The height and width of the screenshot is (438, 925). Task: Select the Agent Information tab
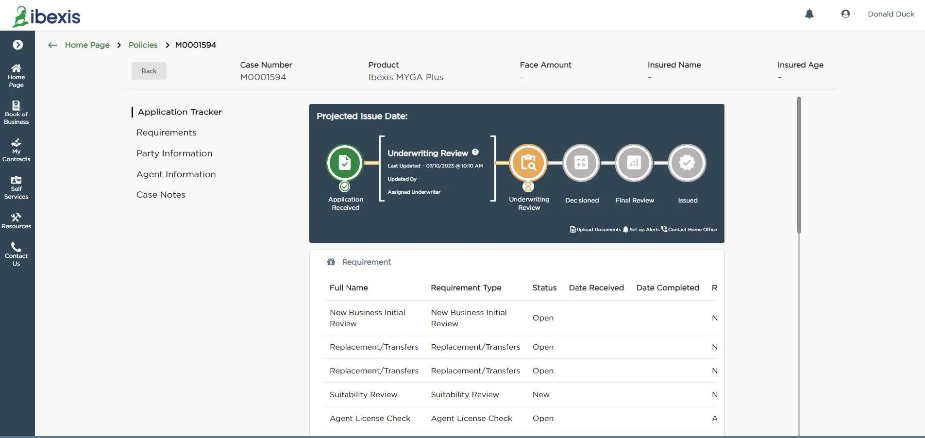pyautogui.click(x=176, y=174)
